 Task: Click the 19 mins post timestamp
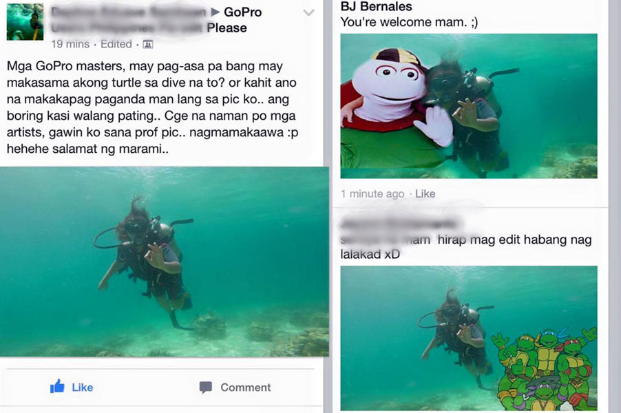coord(70,44)
